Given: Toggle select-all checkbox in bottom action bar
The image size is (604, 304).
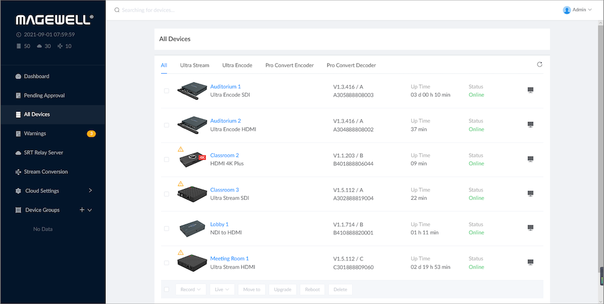Looking at the screenshot, I should 166,289.
